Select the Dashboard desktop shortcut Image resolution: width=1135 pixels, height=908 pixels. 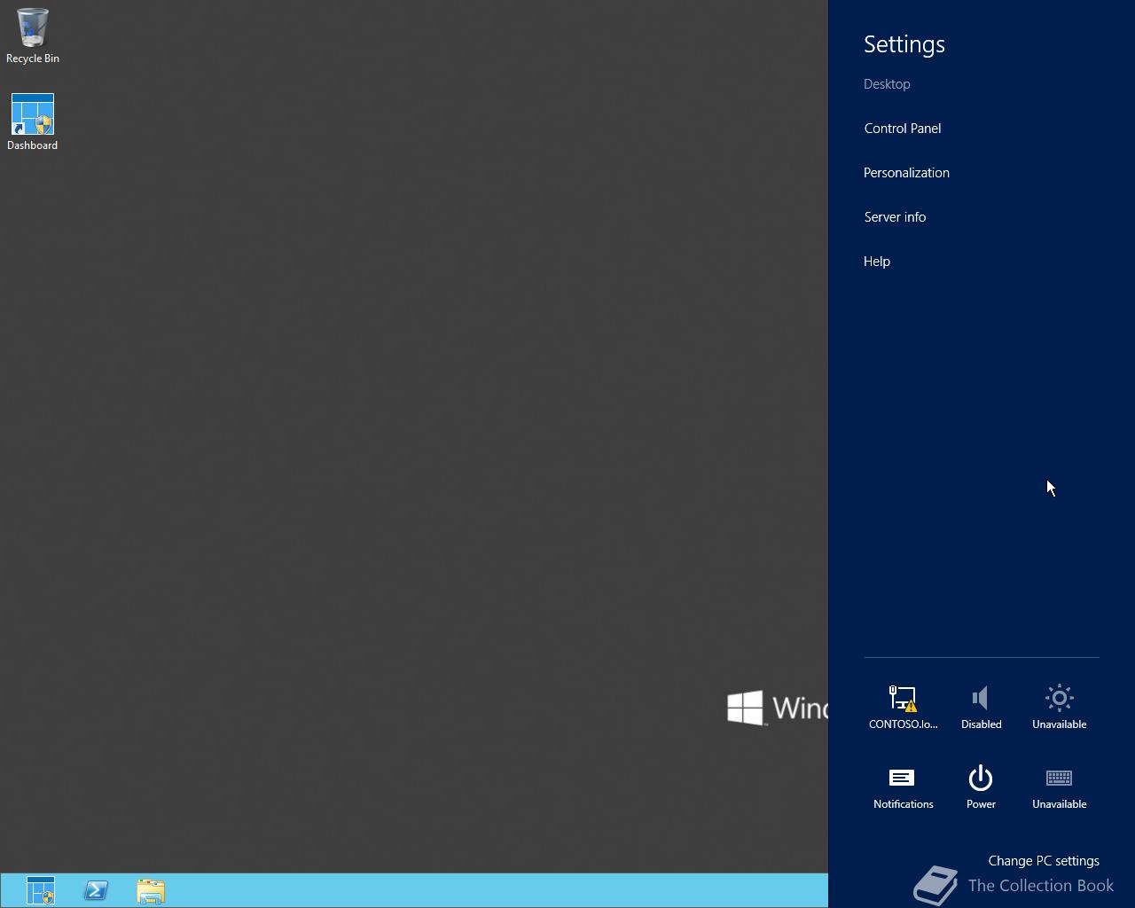33,122
